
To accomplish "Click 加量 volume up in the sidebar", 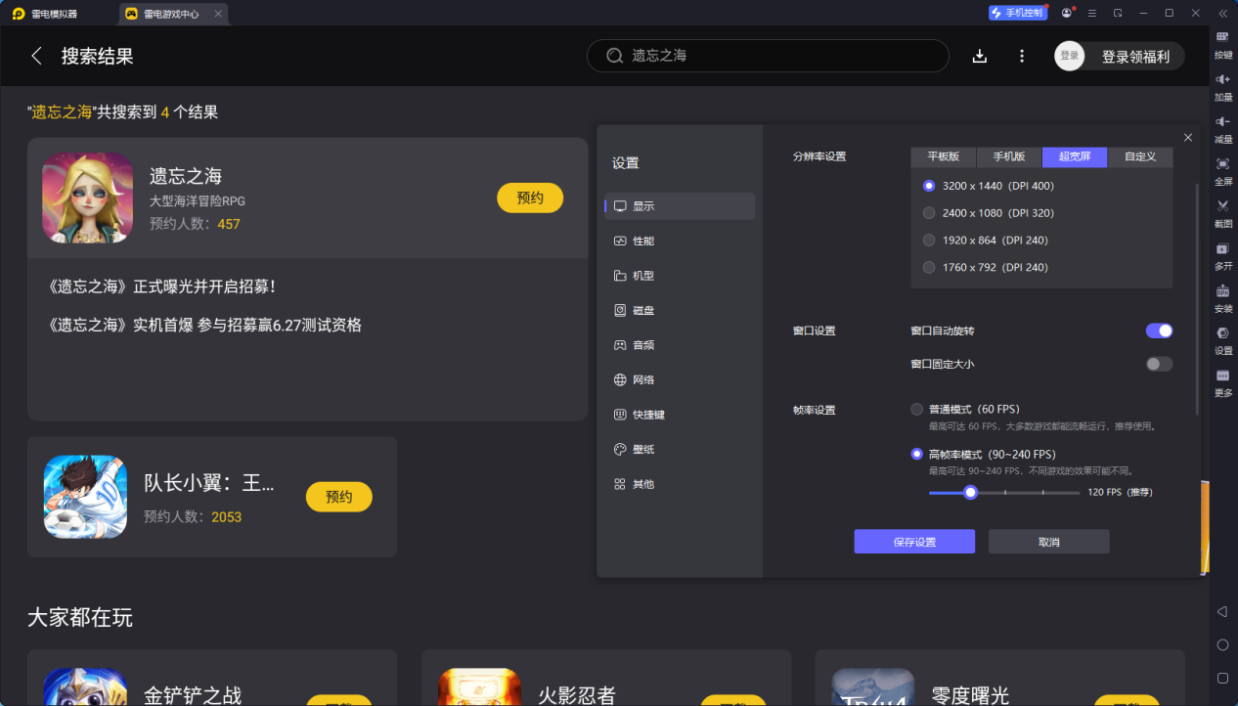I will pyautogui.click(x=1223, y=86).
